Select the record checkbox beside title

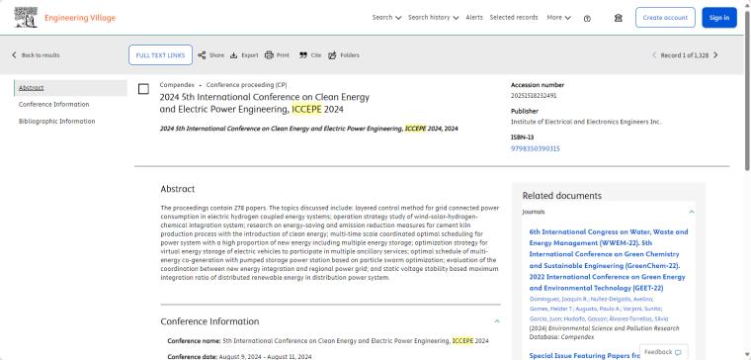click(x=143, y=89)
